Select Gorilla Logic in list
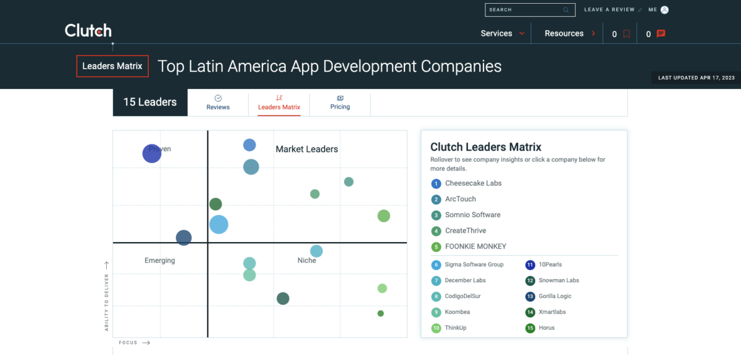 pyautogui.click(x=556, y=296)
